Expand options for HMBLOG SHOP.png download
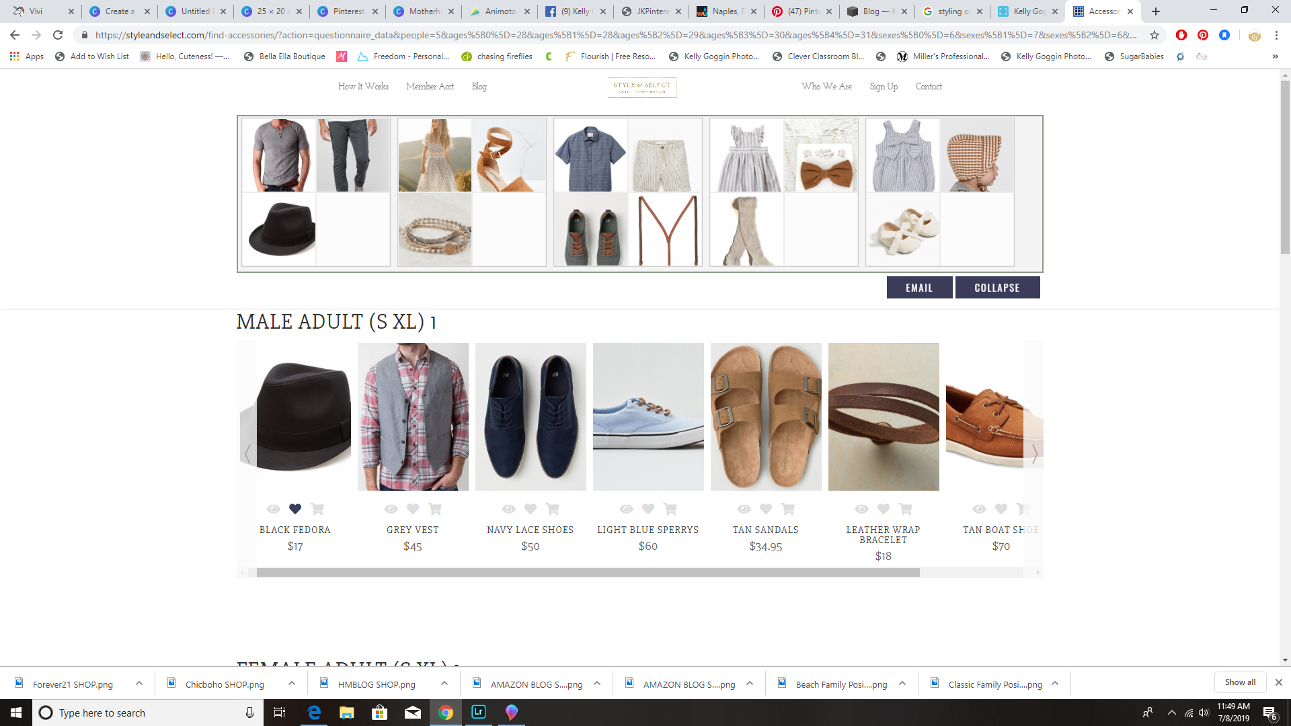 coord(444,684)
